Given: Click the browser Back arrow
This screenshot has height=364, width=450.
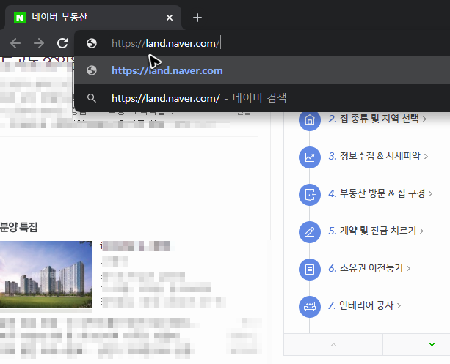Looking at the screenshot, I should (15, 43).
